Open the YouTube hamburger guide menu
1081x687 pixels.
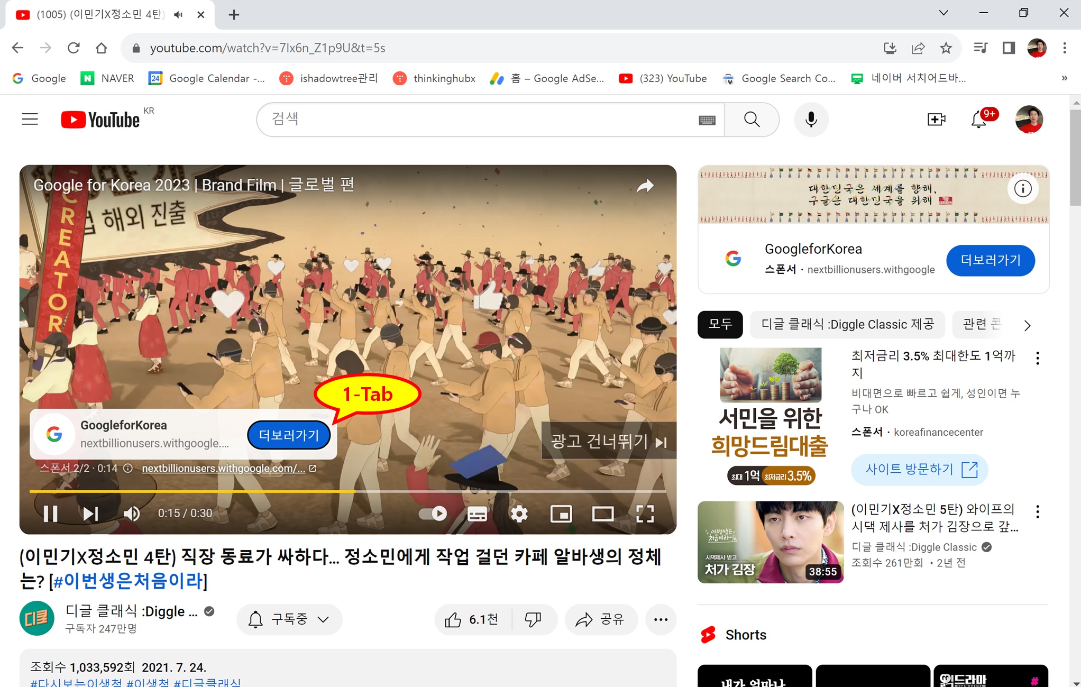tap(30, 120)
